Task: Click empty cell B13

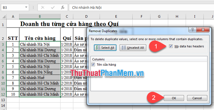Action: point(40,100)
